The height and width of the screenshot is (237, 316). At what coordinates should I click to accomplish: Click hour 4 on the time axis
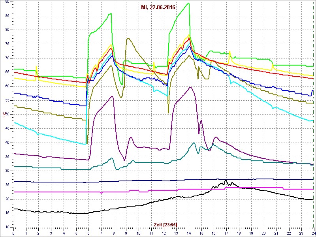tap(64, 233)
